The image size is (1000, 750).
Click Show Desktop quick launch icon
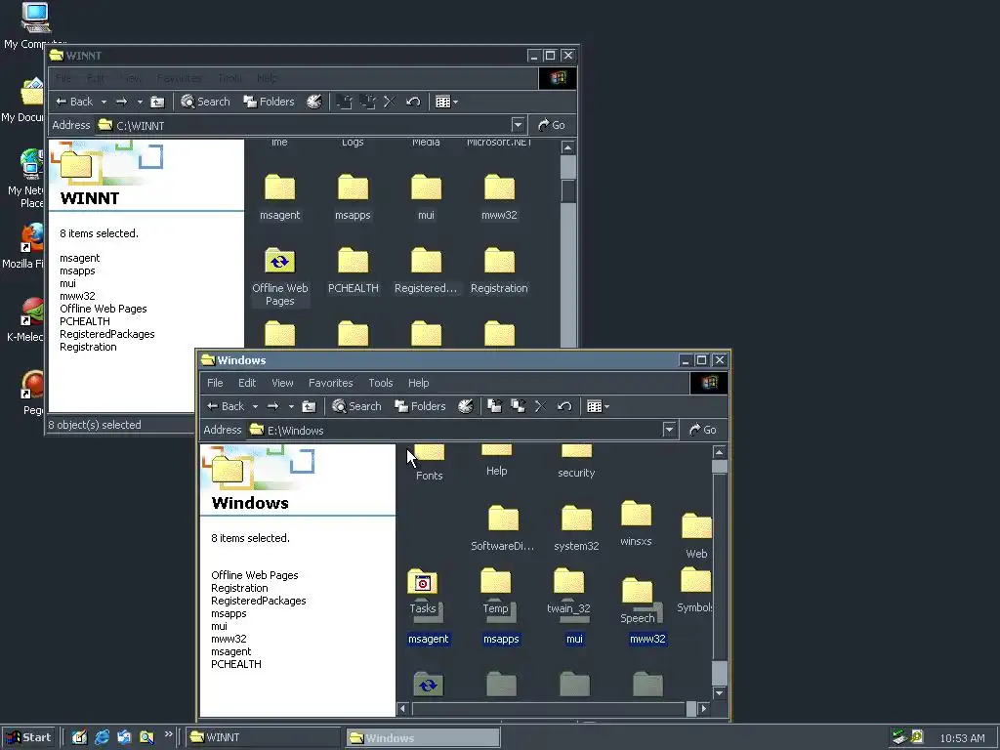(x=79, y=737)
